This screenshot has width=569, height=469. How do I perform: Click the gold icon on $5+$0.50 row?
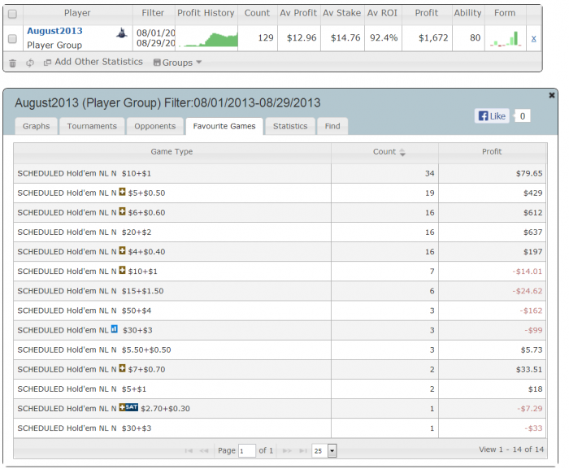(x=122, y=192)
